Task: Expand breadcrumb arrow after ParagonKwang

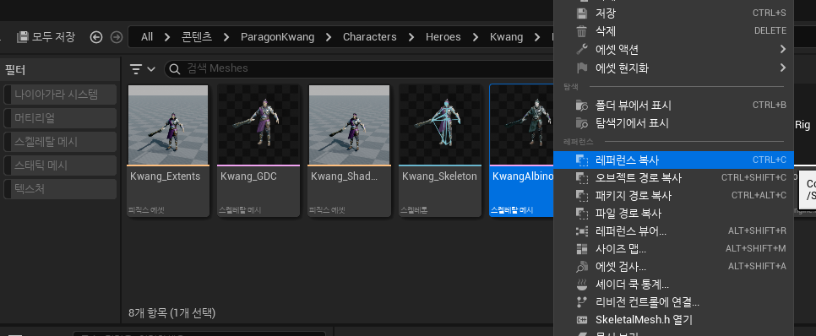Action: click(x=329, y=37)
